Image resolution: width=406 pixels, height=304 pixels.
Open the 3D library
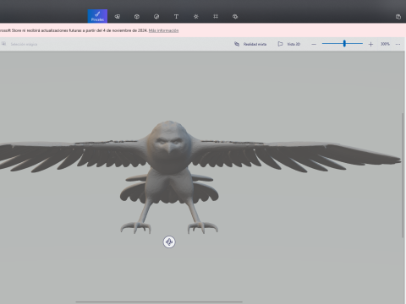click(235, 17)
